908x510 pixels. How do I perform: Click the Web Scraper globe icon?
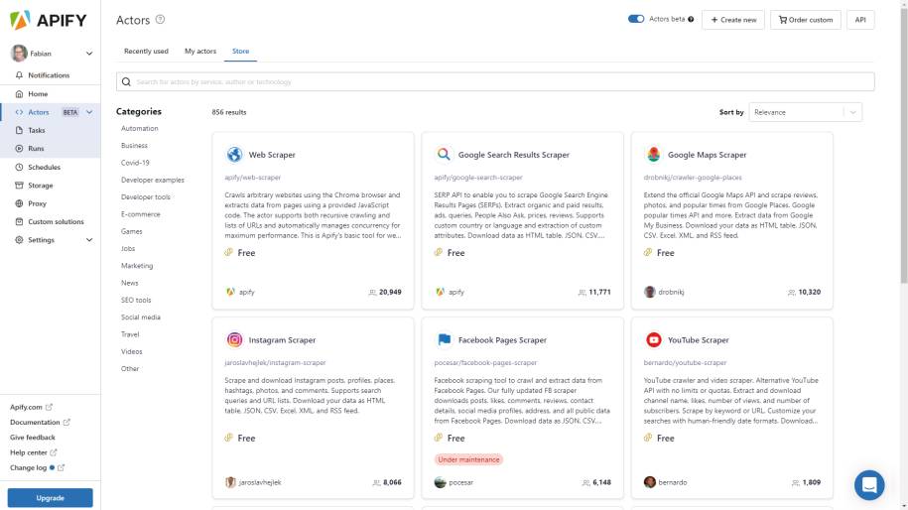[x=234, y=155]
